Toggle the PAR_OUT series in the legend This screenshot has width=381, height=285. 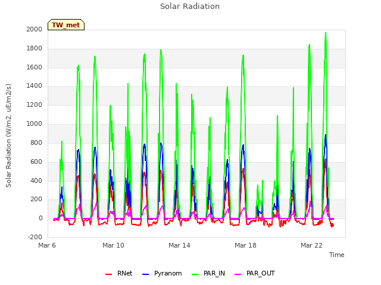pyautogui.click(x=254, y=274)
